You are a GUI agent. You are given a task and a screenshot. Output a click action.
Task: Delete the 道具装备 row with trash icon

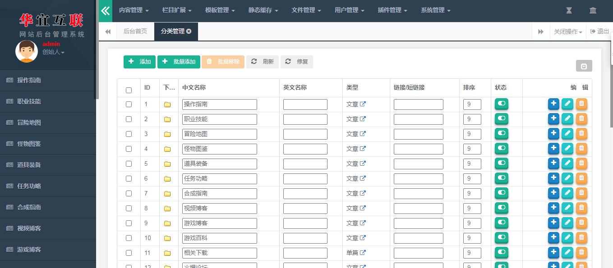point(581,164)
